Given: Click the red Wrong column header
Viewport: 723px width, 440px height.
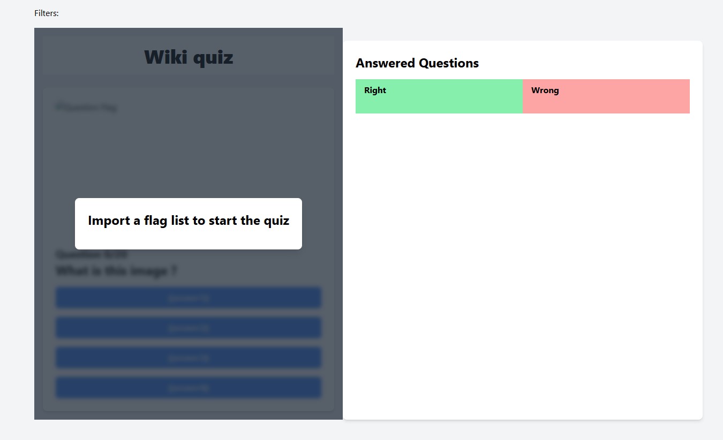Looking at the screenshot, I should [x=606, y=96].
